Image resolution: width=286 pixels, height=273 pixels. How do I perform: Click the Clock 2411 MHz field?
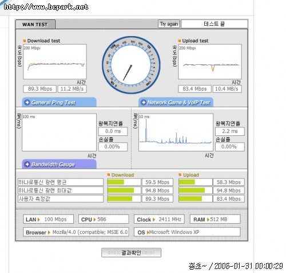[159, 219]
